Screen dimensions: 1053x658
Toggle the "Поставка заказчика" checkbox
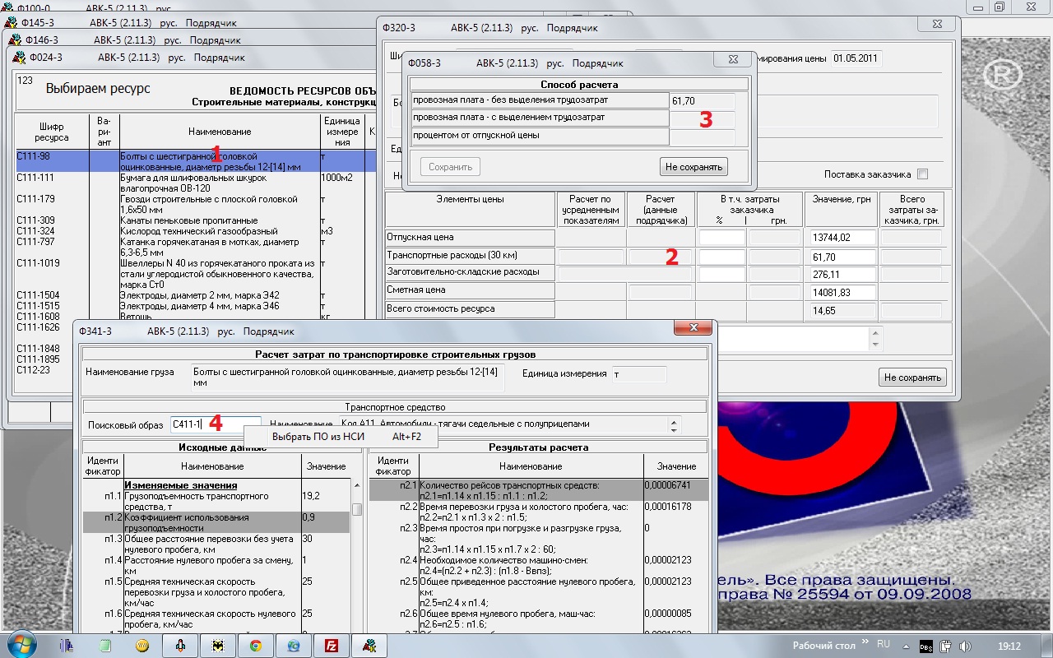pos(922,174)
